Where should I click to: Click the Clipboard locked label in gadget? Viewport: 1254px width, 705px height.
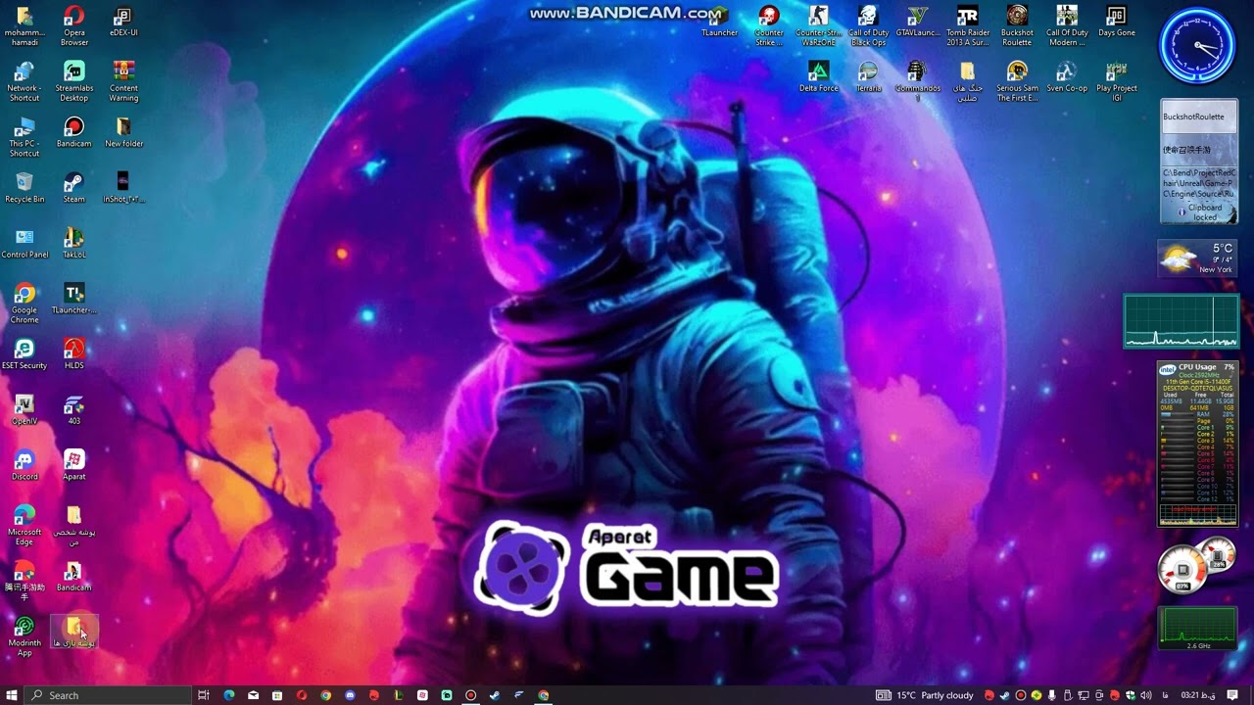pos(1204,212)
